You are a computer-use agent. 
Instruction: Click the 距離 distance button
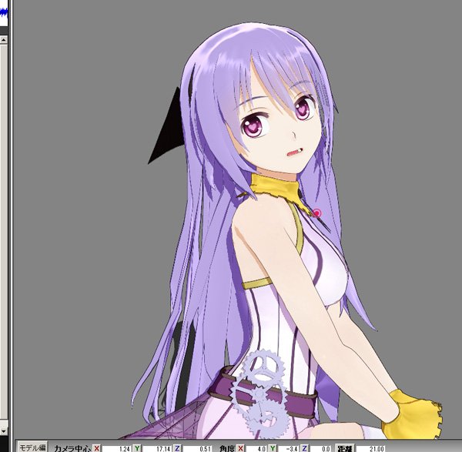pos(345,448)
